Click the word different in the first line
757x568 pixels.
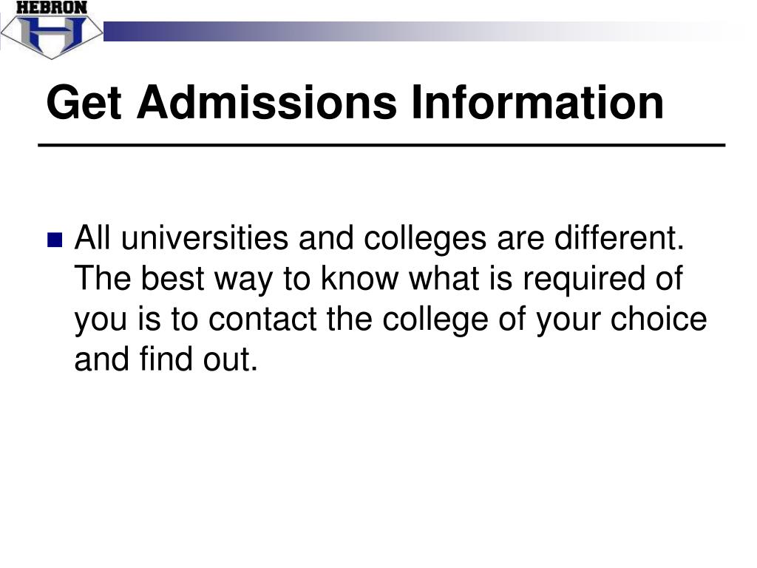tap(619, 238)
